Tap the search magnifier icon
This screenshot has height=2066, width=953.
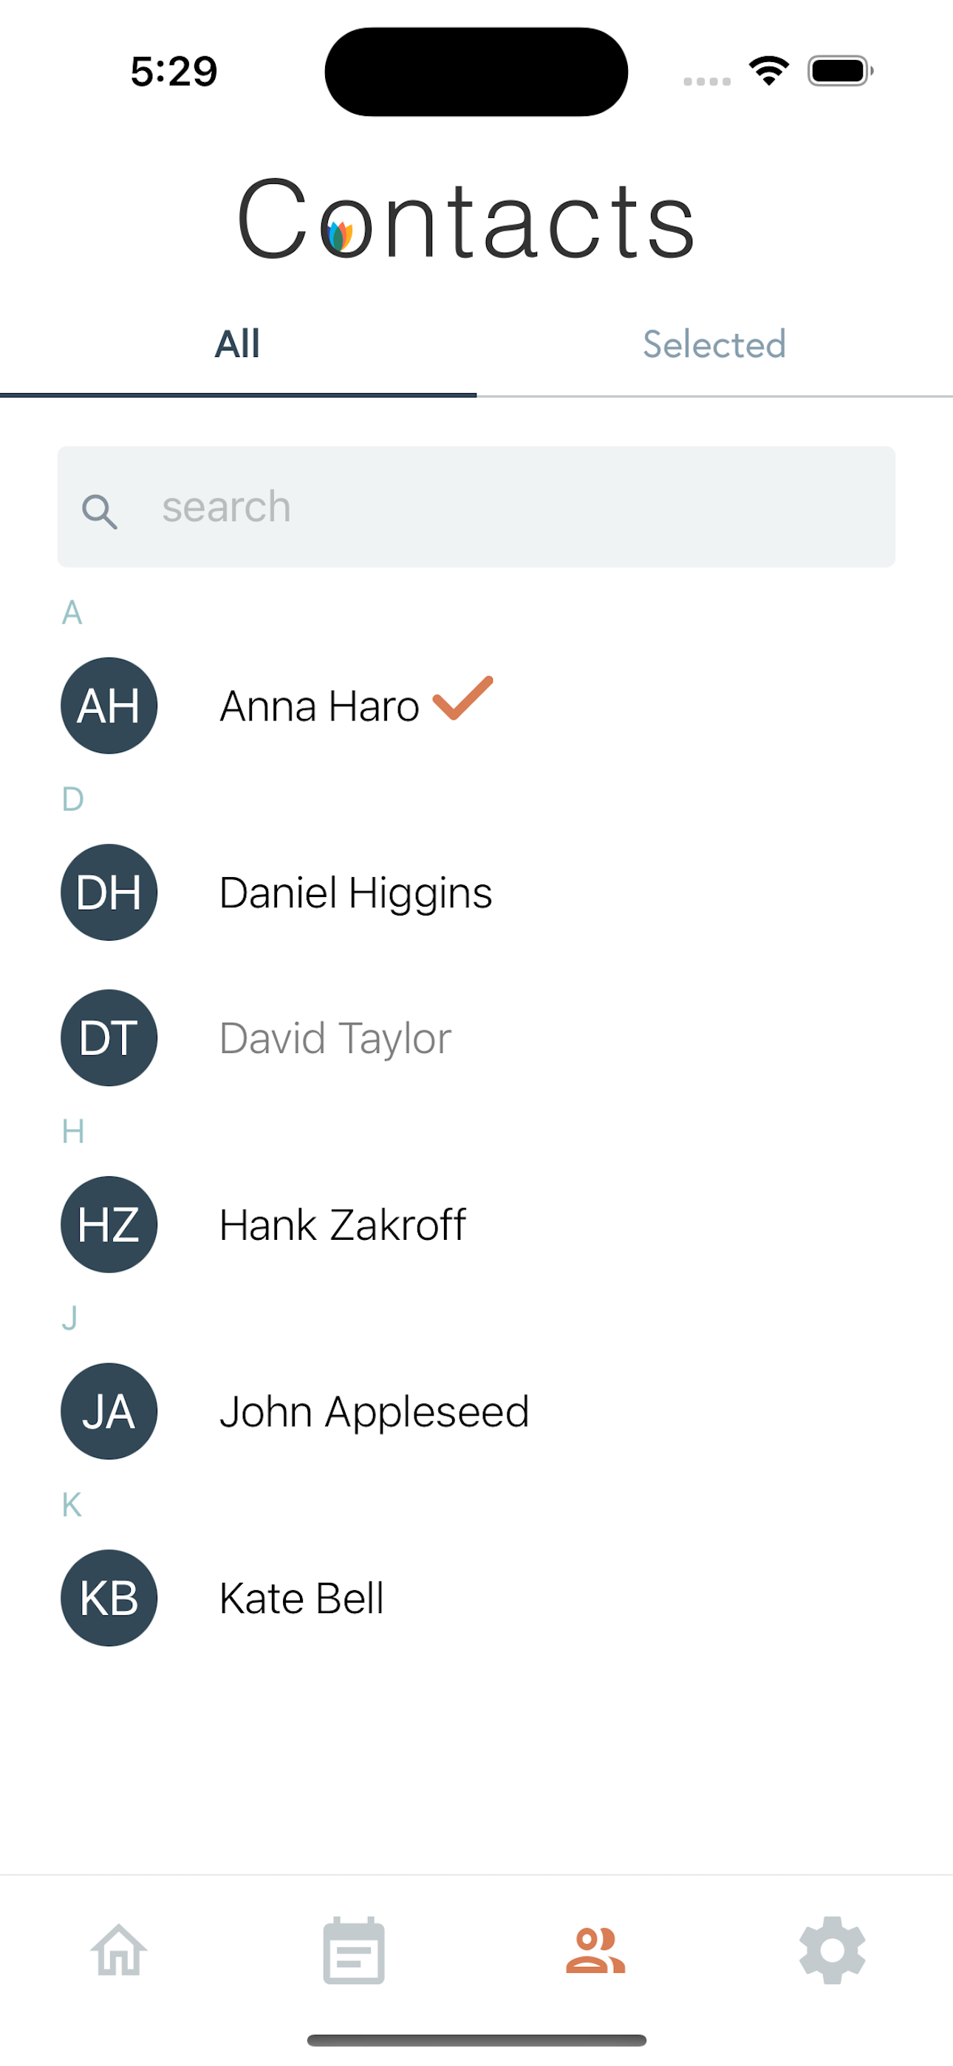(100, 511)
